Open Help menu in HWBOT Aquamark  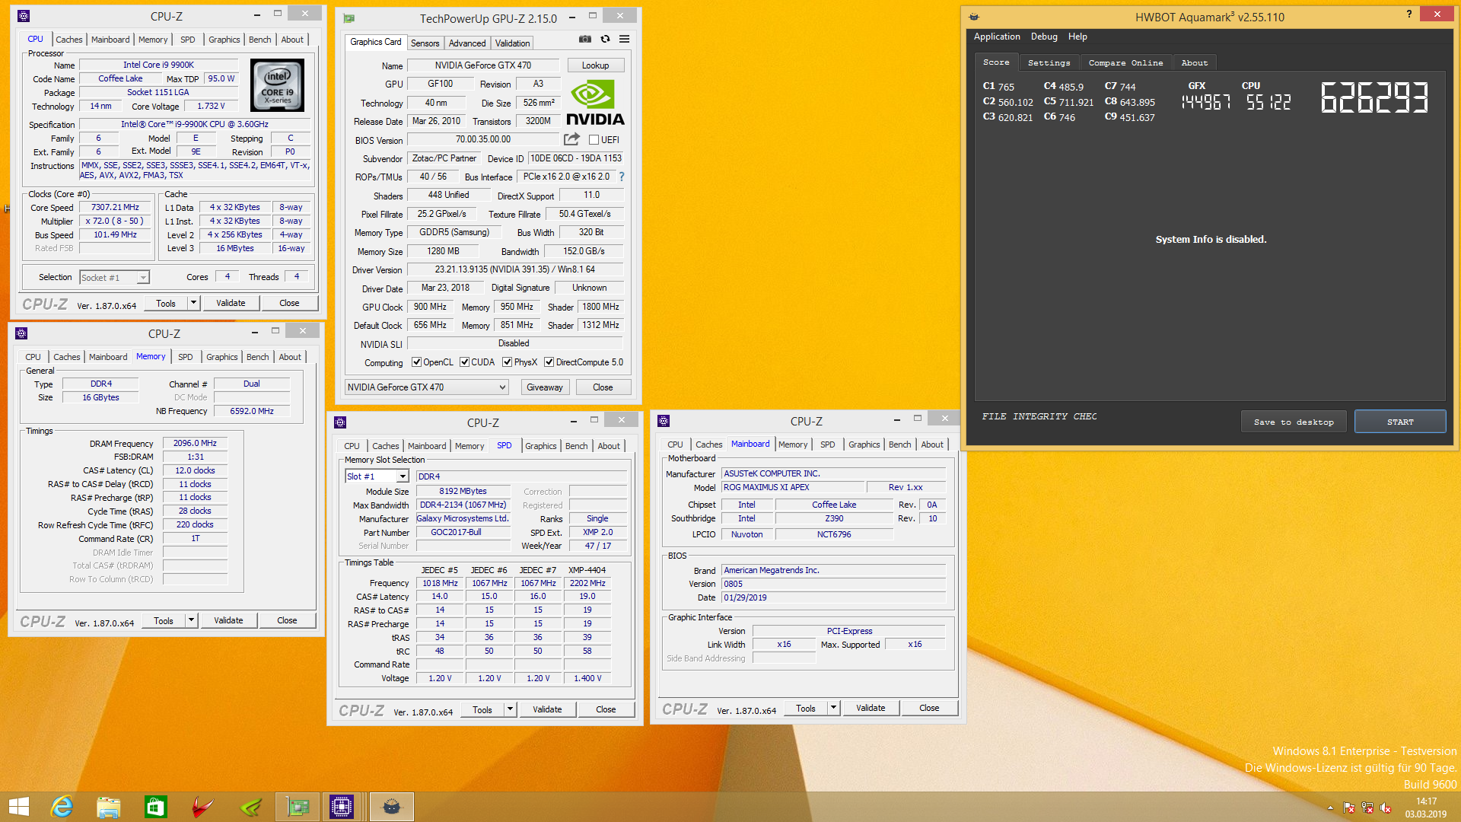(1077, 37)
